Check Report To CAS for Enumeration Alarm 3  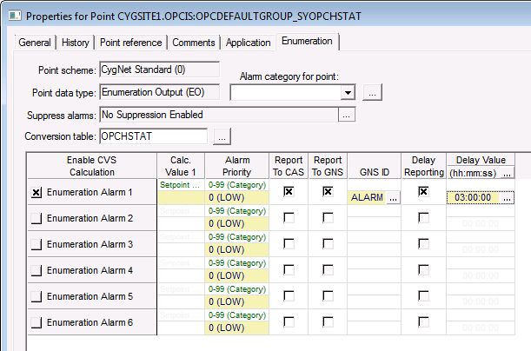pyautogui.click(x=289, y=244)
